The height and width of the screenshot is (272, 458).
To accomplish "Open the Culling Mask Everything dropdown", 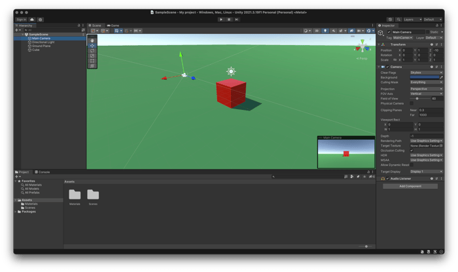I will tap(426, 82).
